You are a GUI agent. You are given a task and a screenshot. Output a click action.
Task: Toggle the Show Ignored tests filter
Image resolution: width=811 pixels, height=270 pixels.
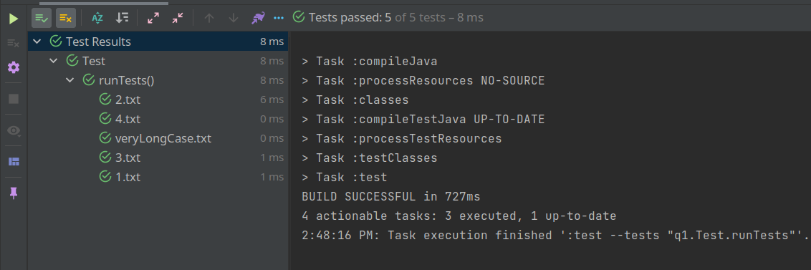tap(66, 18)
